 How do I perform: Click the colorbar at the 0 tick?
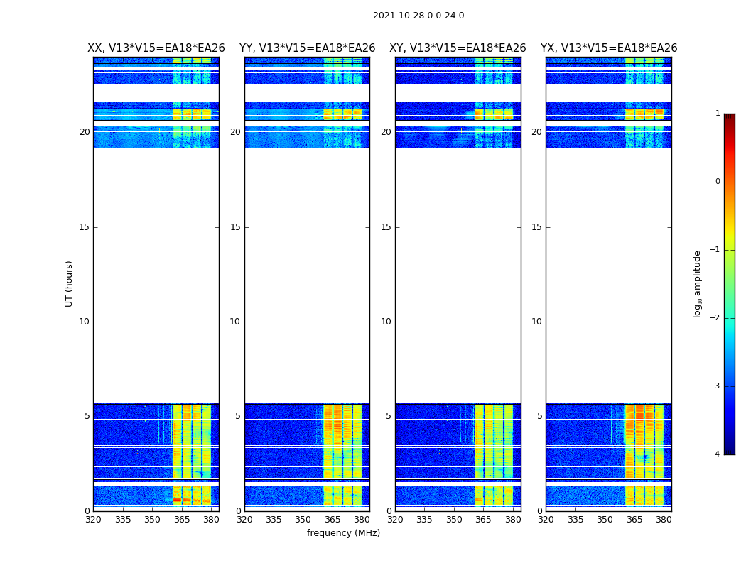pos(730,182)
